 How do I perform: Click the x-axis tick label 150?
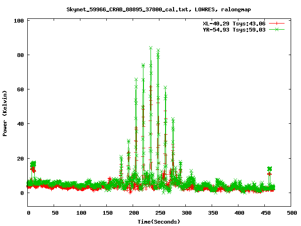[x=108, y=213]
